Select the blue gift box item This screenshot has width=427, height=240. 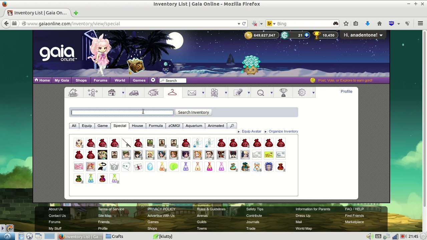click(269, 167)
